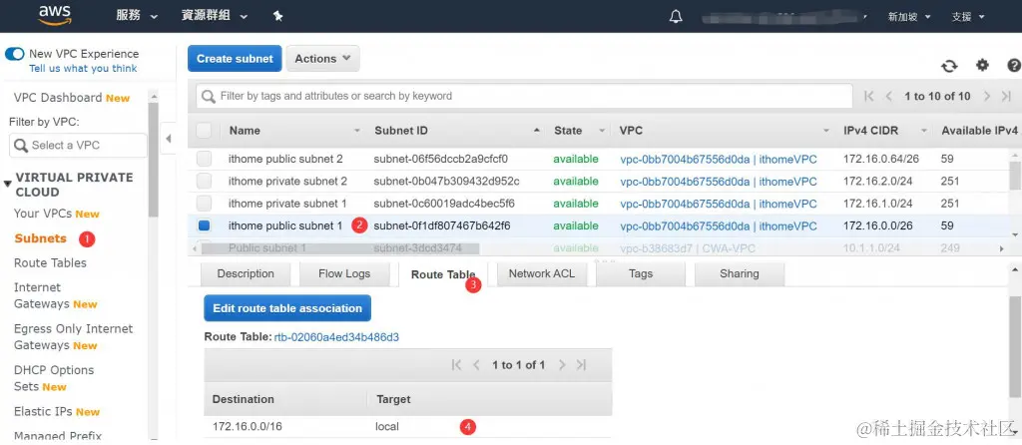Open DHCP Options Sets in sidebar
Viewport: 1022px width, 445px height.
[54, 378]
